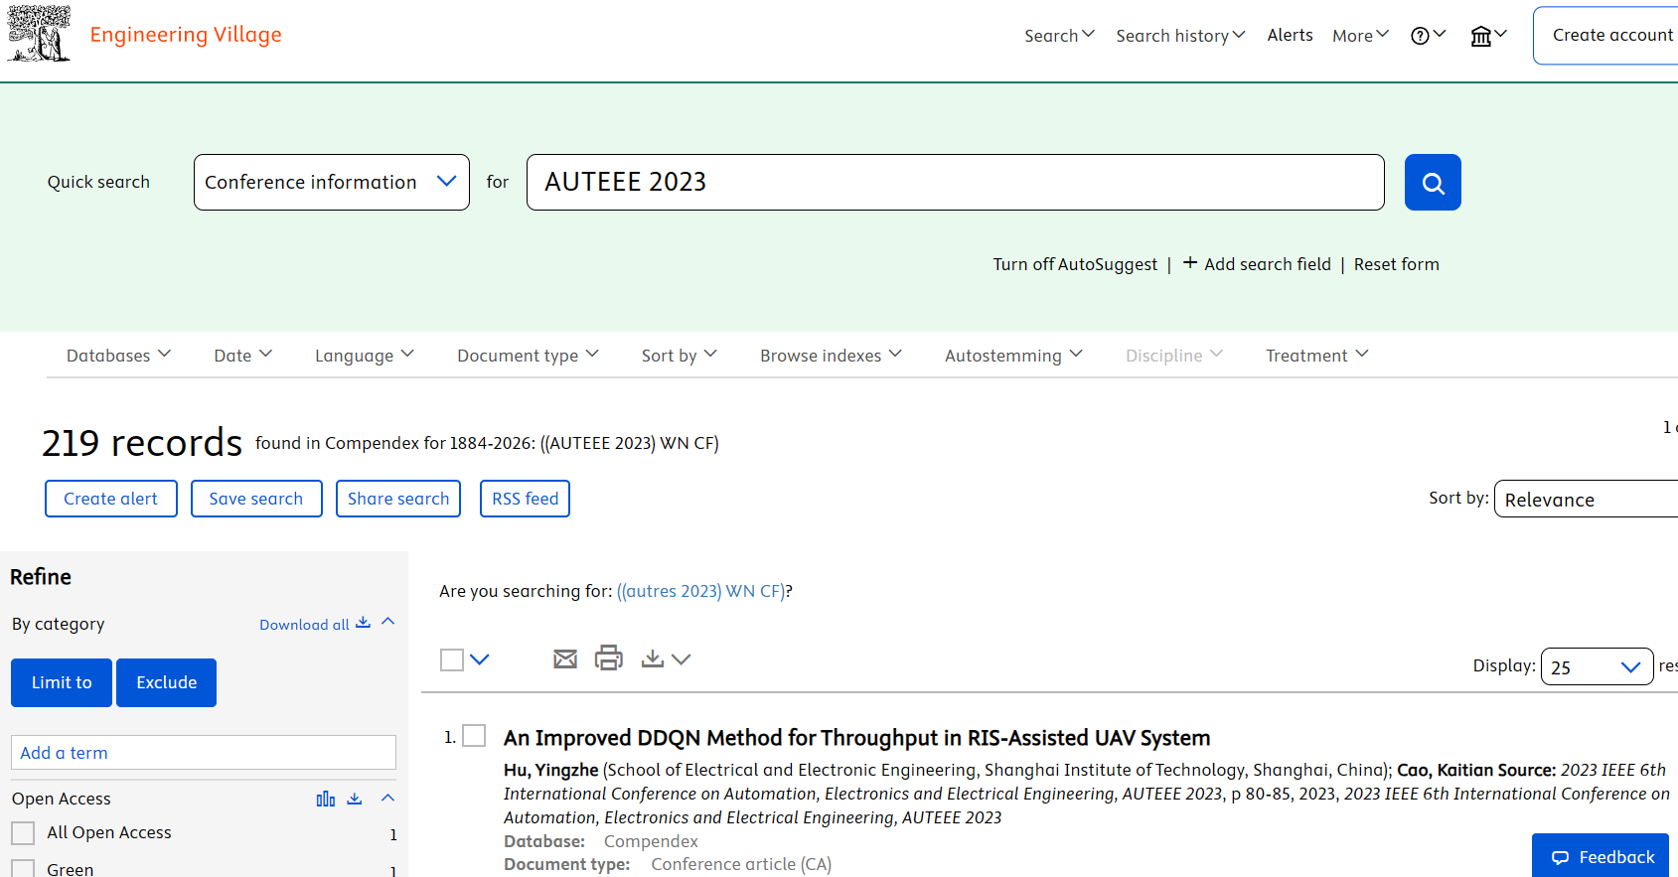This screenshot has height=877, width=1678.
Task: Collapse the Open Access facet chevron
Action: click(388, 798)
